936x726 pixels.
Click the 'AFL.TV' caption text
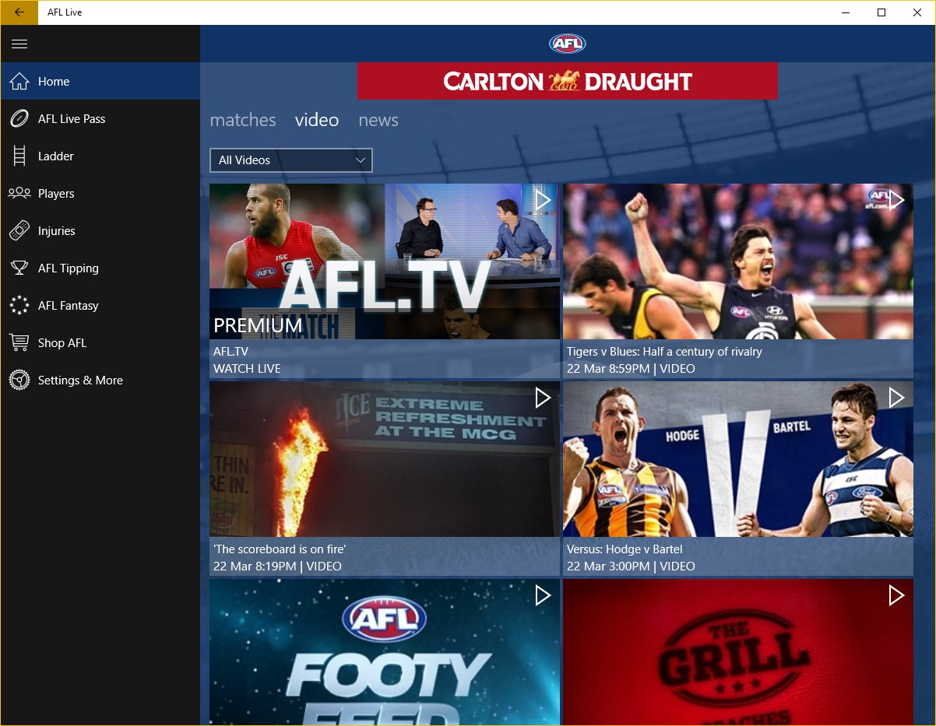(230, 352)
